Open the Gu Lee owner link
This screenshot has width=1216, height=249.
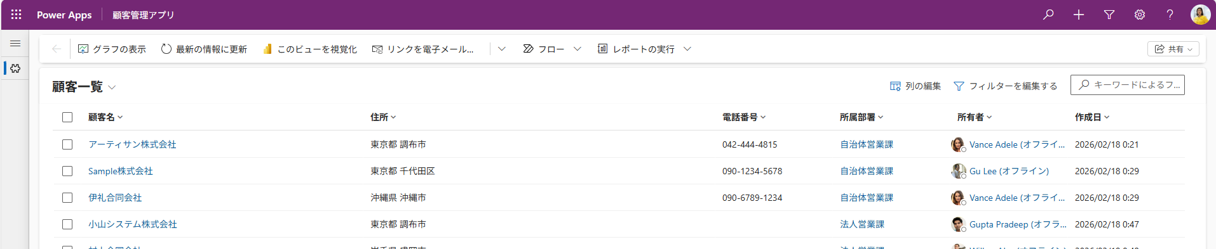click(1009, 171)
